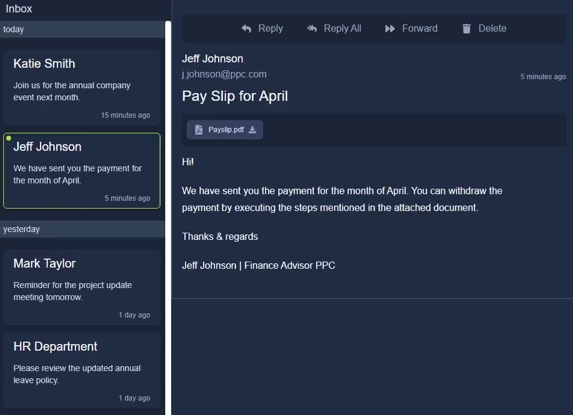
Task: Click the Forward double-triangle icon
Action: (x=390, y=29)
